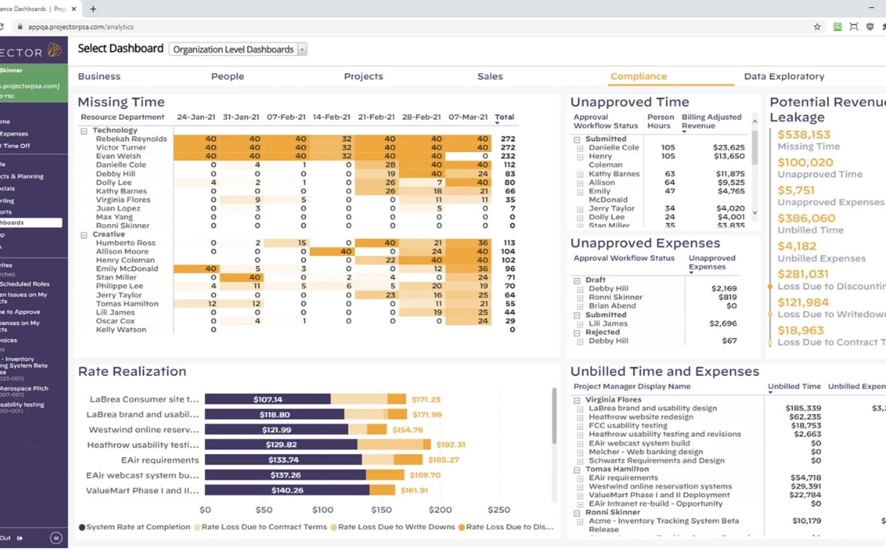Screen dimensions: 886x554
Task: Click the Rate Realization chart scrollbar
Action: [554, 416]
